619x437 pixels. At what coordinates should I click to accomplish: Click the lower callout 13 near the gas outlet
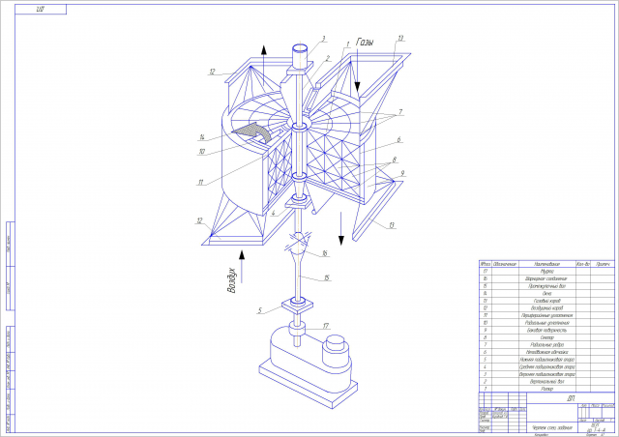tap(391, 225)
